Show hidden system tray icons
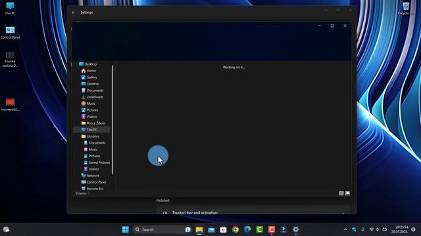Screen dimensions: 421x236 (x=345, y=229)
